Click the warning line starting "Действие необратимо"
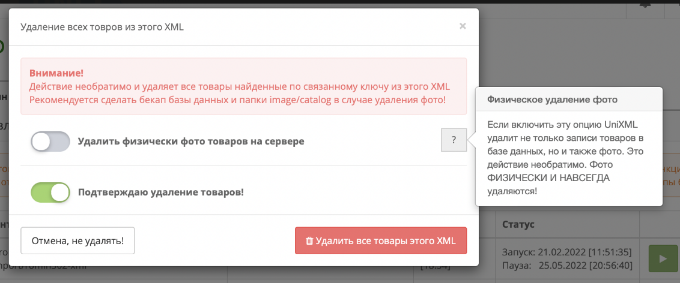Screen dimensions: 680x283 point(239,86)
